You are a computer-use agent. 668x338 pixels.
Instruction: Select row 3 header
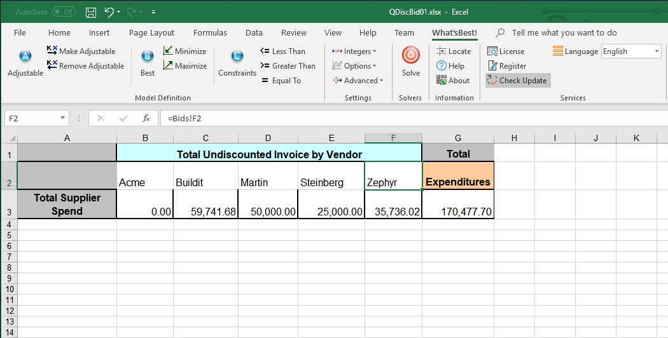click(x=9, y=205)
